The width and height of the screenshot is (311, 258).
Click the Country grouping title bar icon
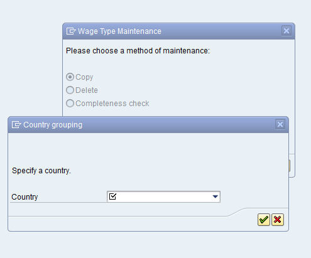[16, 125]
